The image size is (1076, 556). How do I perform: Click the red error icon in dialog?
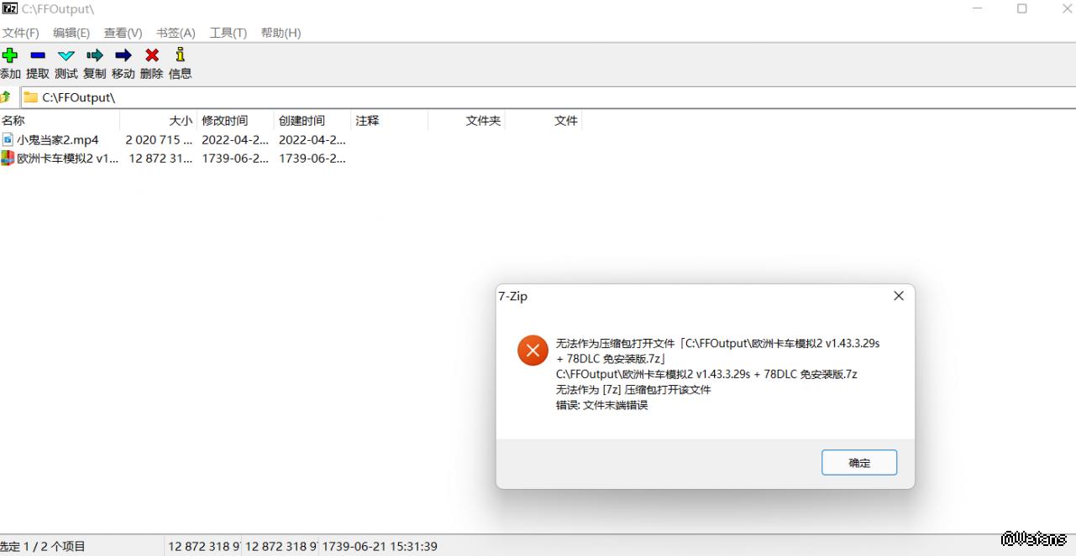(x=533, y=350)
